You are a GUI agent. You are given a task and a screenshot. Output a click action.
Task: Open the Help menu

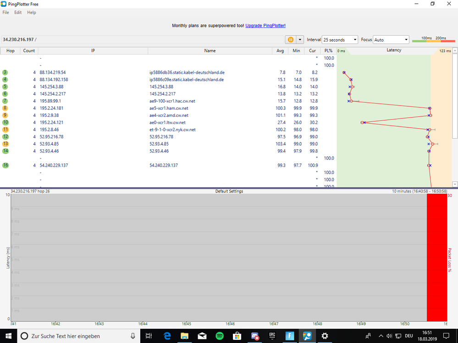coord(32,12)
